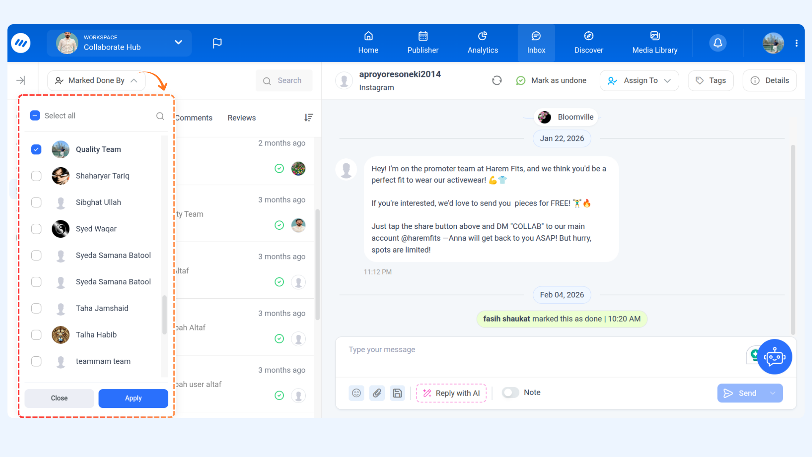The image size is (812, 457).
Task: Click the saved replies disk icon
Action: coord(397,393)
